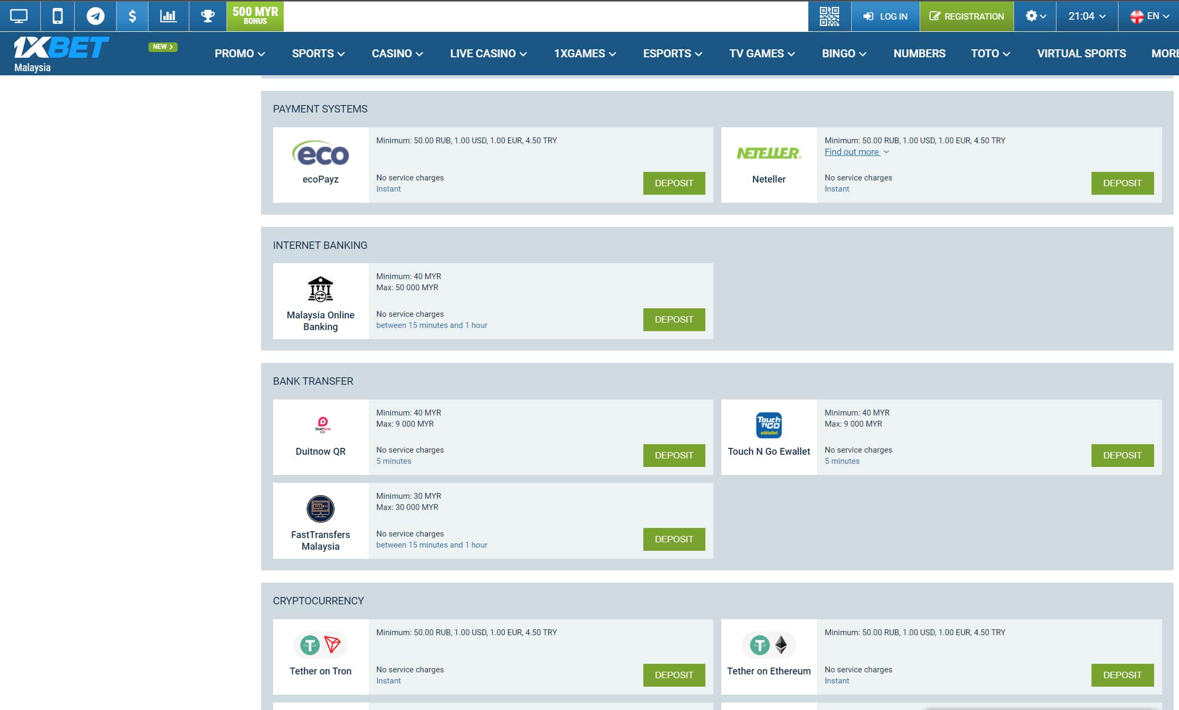This screenshot has width=1179, height=710.
Task: Click the 'Max: 30 000 MYR' text
Action: [407, 507]
